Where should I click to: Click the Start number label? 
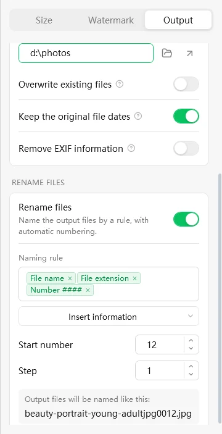(x=46, y=345)
